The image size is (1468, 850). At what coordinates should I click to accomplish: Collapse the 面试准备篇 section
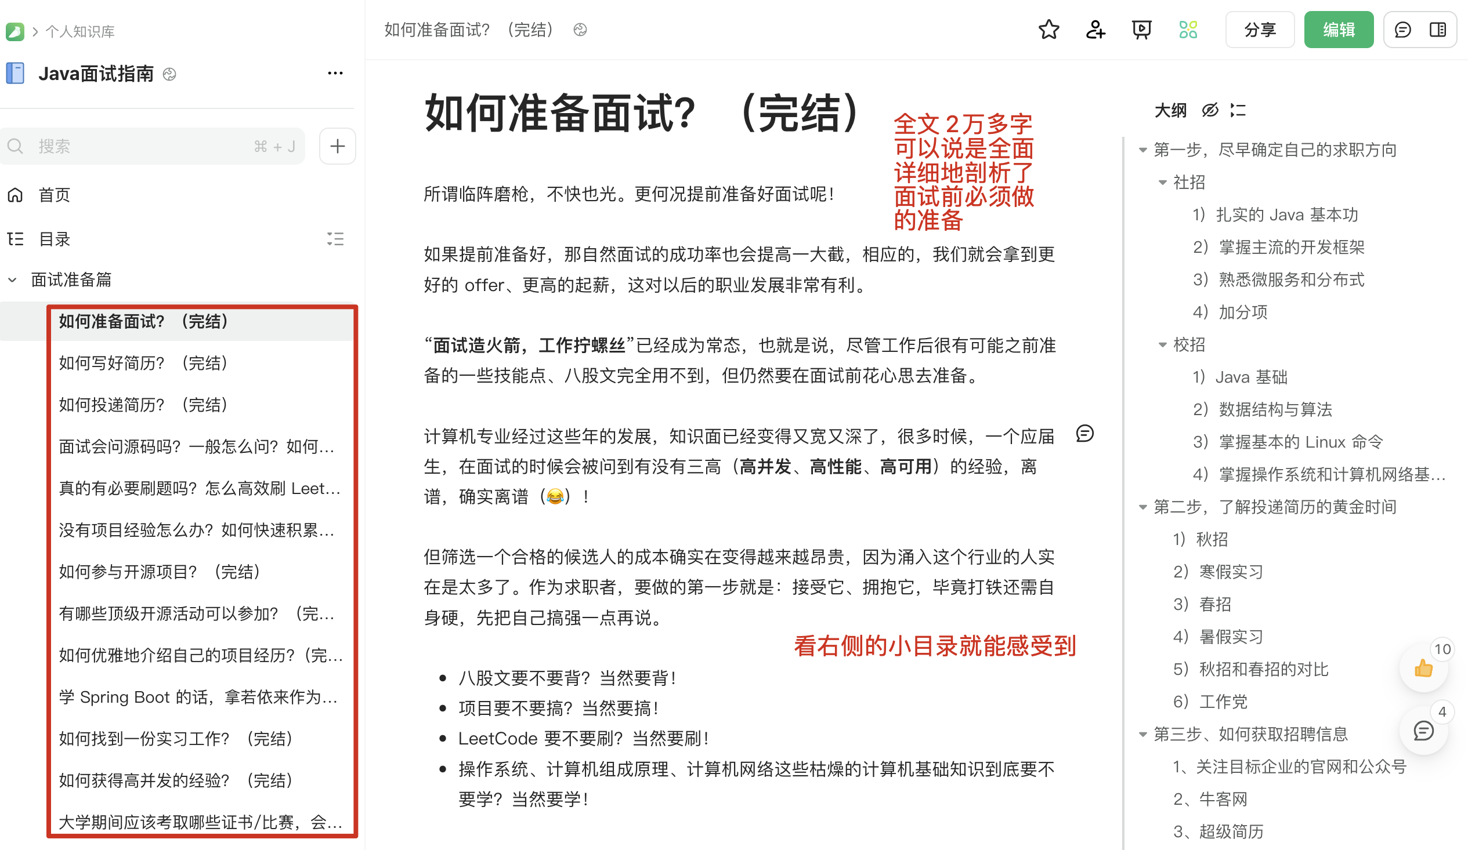(12, 279)
